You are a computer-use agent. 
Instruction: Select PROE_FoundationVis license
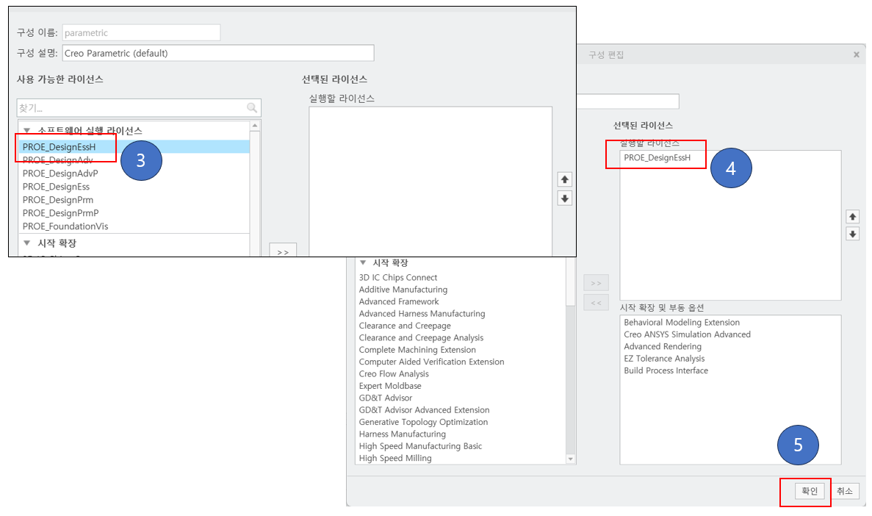point(65,226)
